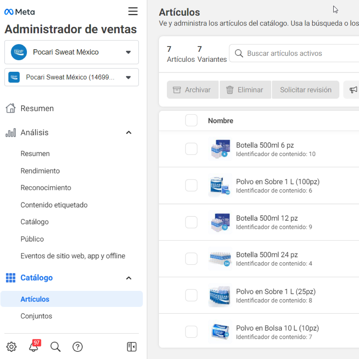
Task: Click Identificador de contenido: 4 text
Action: (x=274, y=264)
